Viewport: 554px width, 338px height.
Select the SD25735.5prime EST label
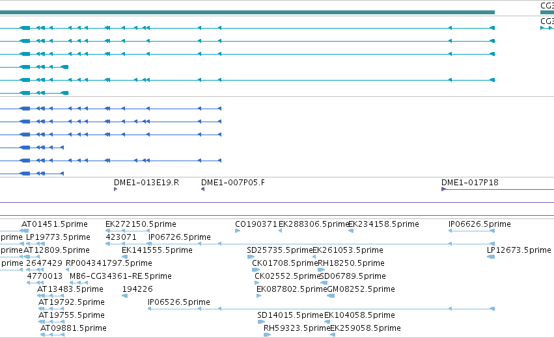pos(280,250)
